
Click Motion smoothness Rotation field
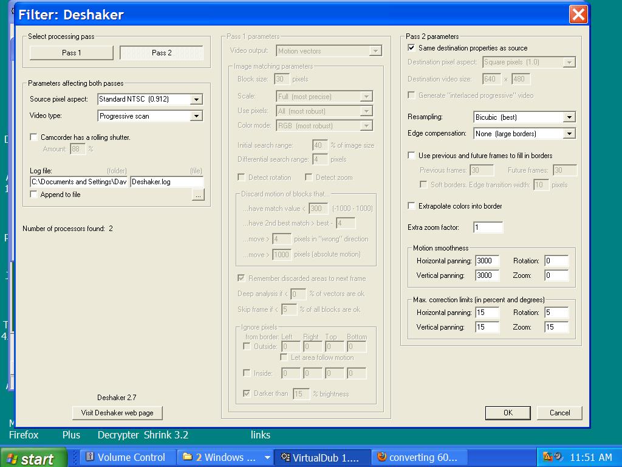click(556, 261)
